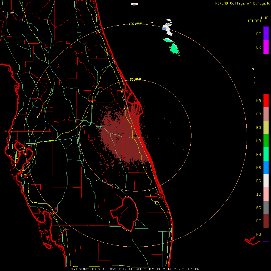The width and height of the screenshot is (271, 271).
Task: Click the HA legend label text
Action: click(258, 101)
